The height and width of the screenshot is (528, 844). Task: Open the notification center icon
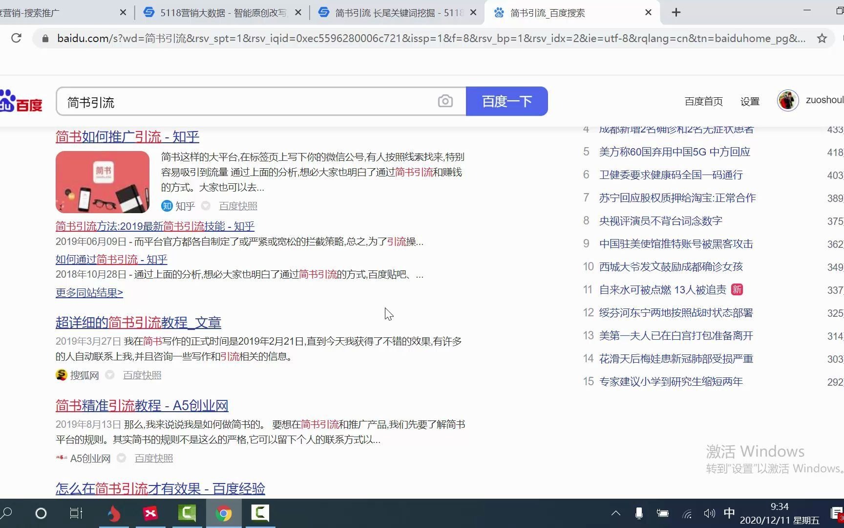tap(837, 513)
